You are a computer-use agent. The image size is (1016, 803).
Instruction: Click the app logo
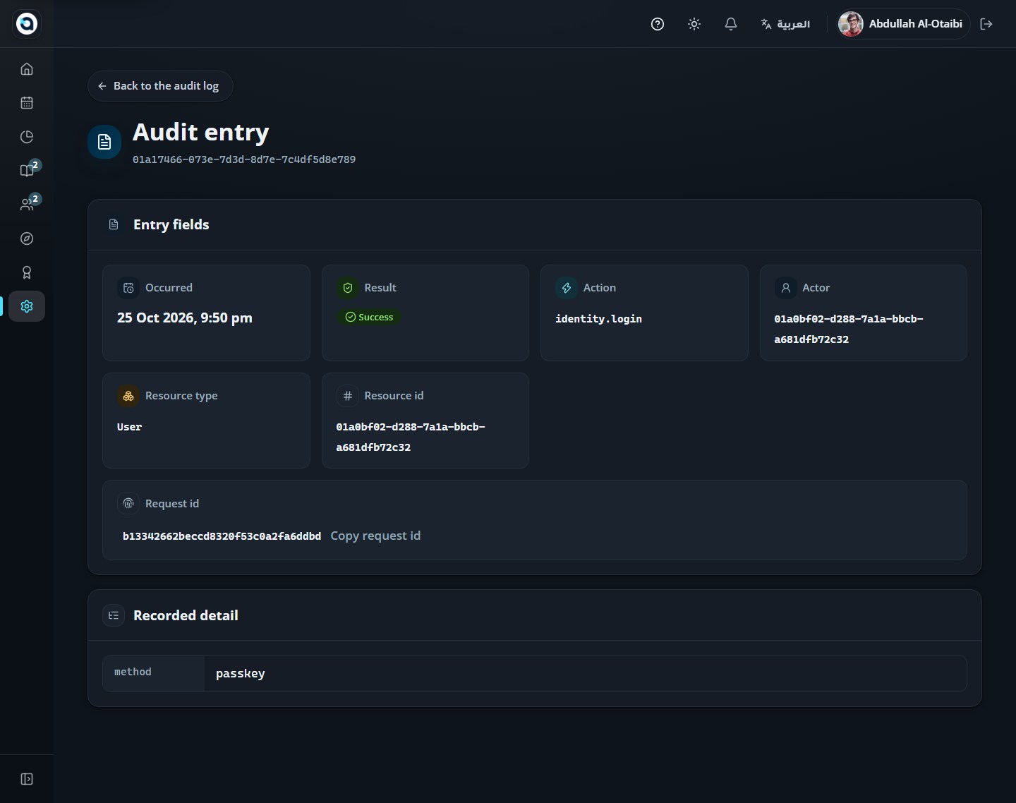pyautogui.click(x=27, y=24)
